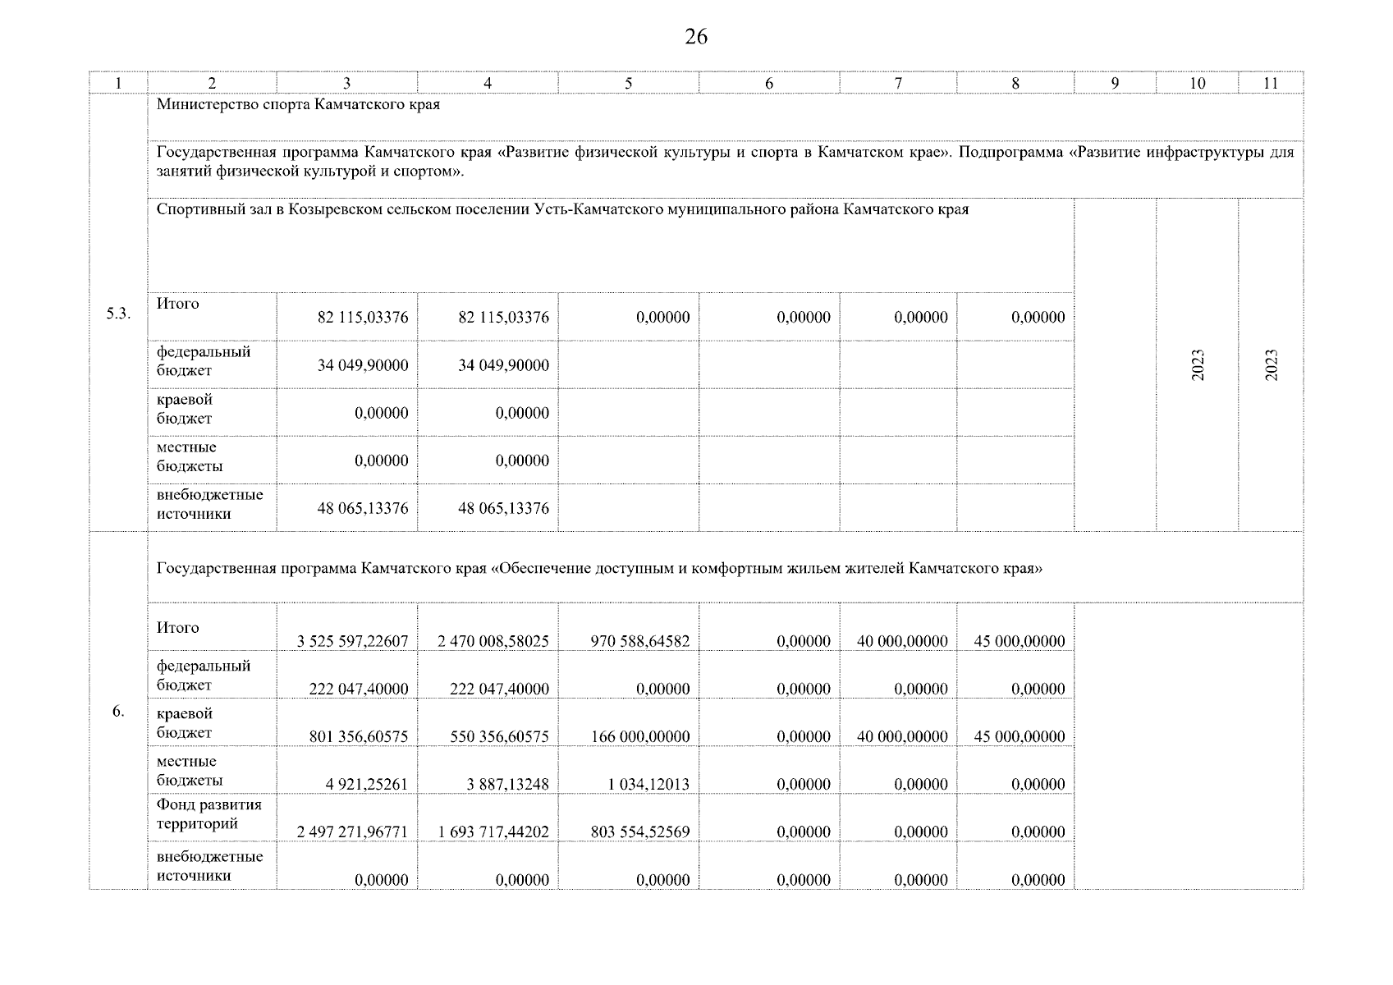Image resolution: width=1393 pixels, height=985 pixels.
Task: Select column header number 9
Action: 1114,83
